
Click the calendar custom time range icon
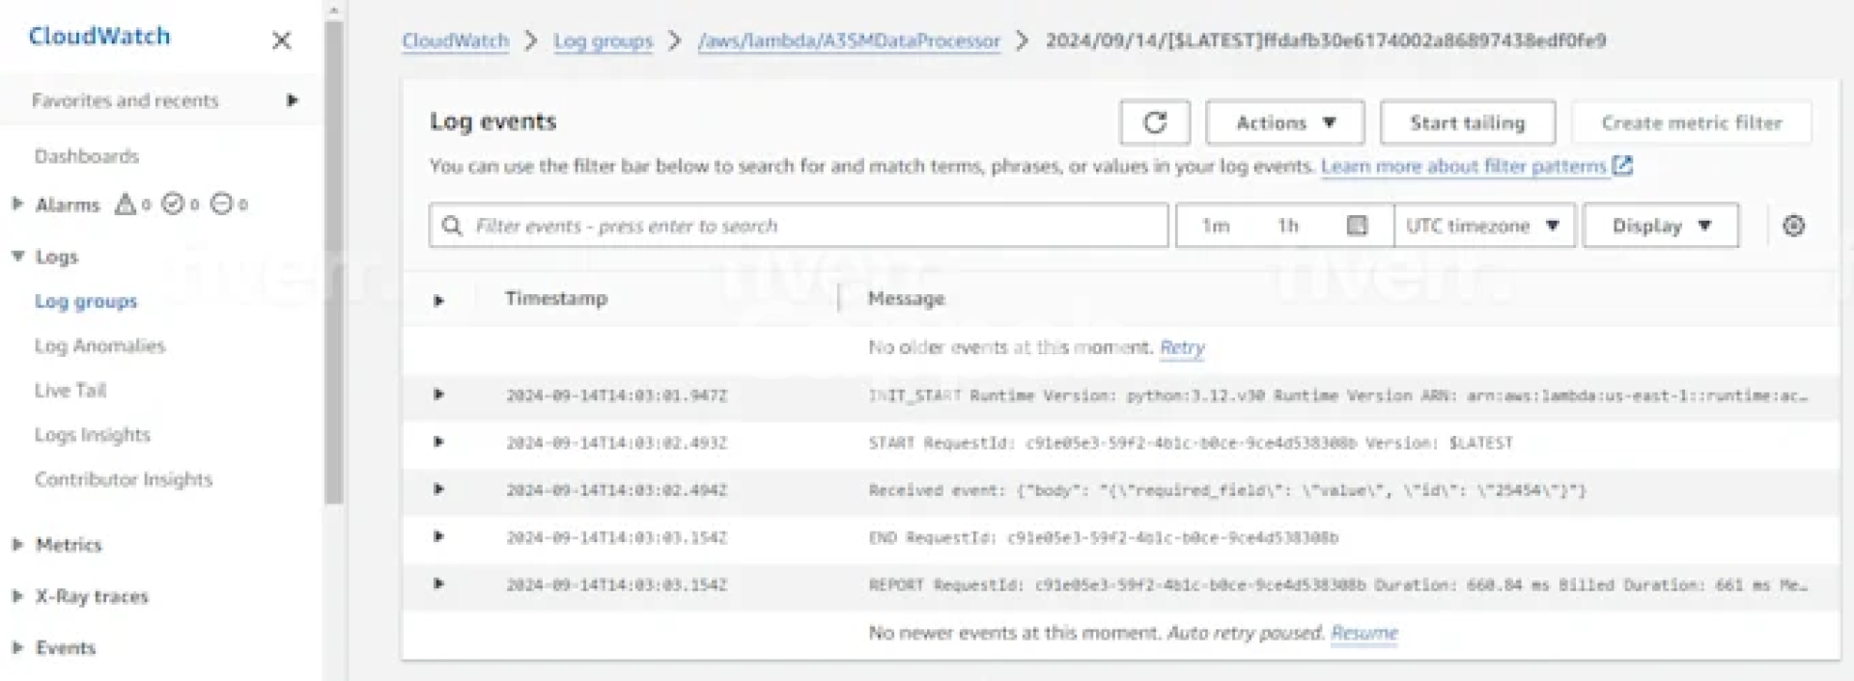point(1357,226)
